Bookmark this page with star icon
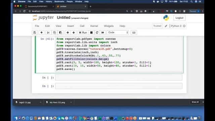This screenshot has height=121, width=215. [x=131, y=11]
